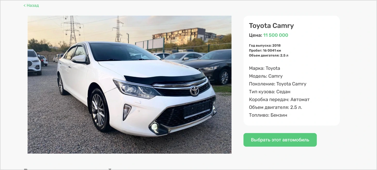Image resolution: width=377 pixels, height=170 pixels.
Task: Click the bold Объем двигателя: 2.5 л line
Action: 269,55
